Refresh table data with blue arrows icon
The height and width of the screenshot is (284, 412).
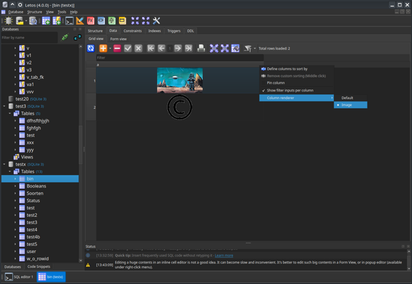(x=91, y=48)
